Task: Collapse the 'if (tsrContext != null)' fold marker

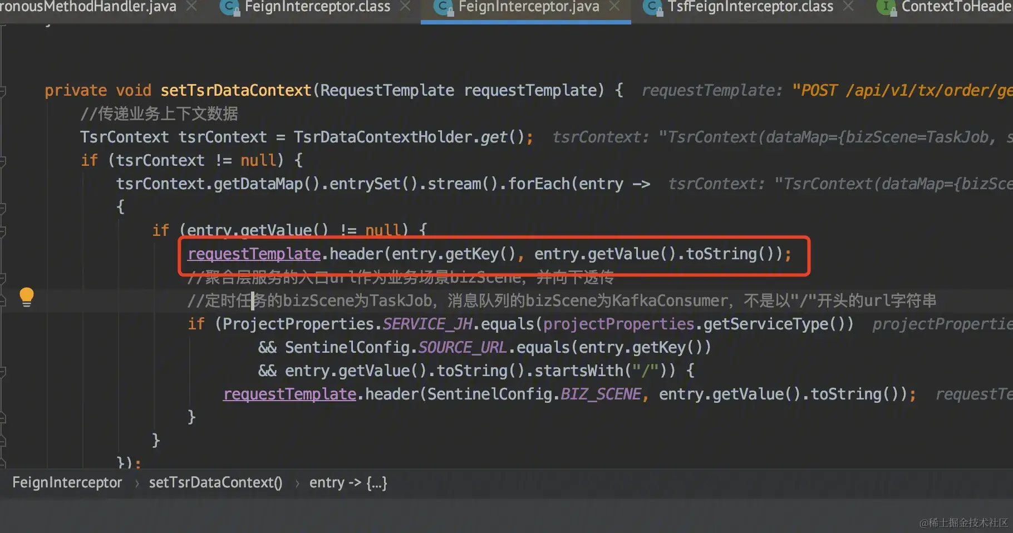Action: point(2,161)
